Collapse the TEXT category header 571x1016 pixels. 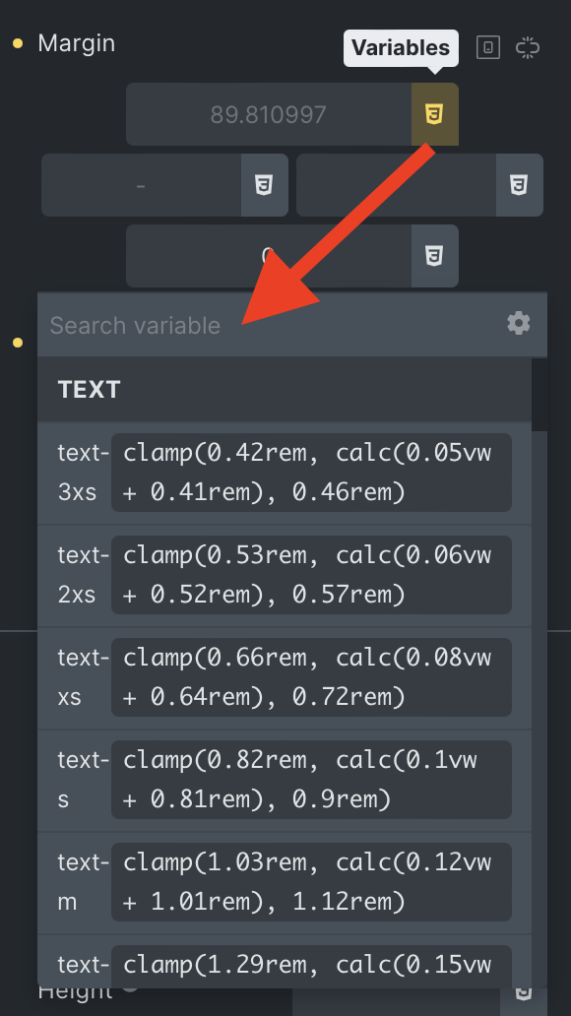coord(285,390)
